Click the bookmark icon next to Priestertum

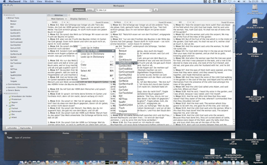tap(10, 99)
